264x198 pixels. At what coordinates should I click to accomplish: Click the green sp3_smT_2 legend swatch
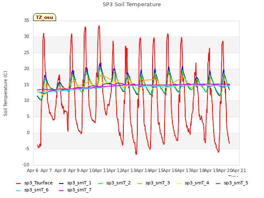point(101,183)
